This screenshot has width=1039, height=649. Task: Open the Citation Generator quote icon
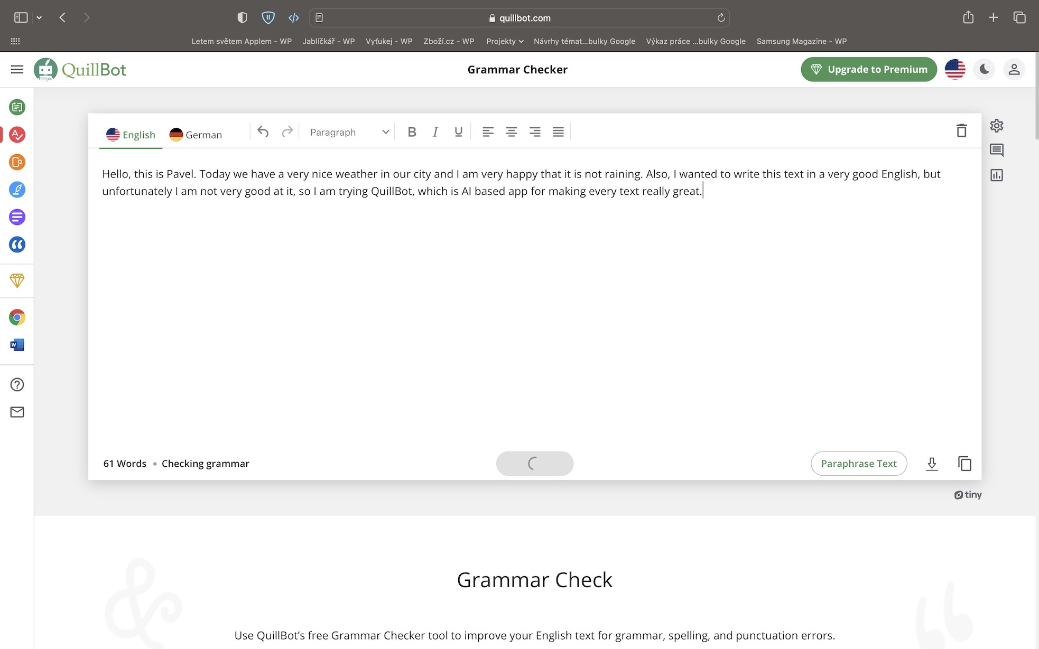(x=17, y=244)
